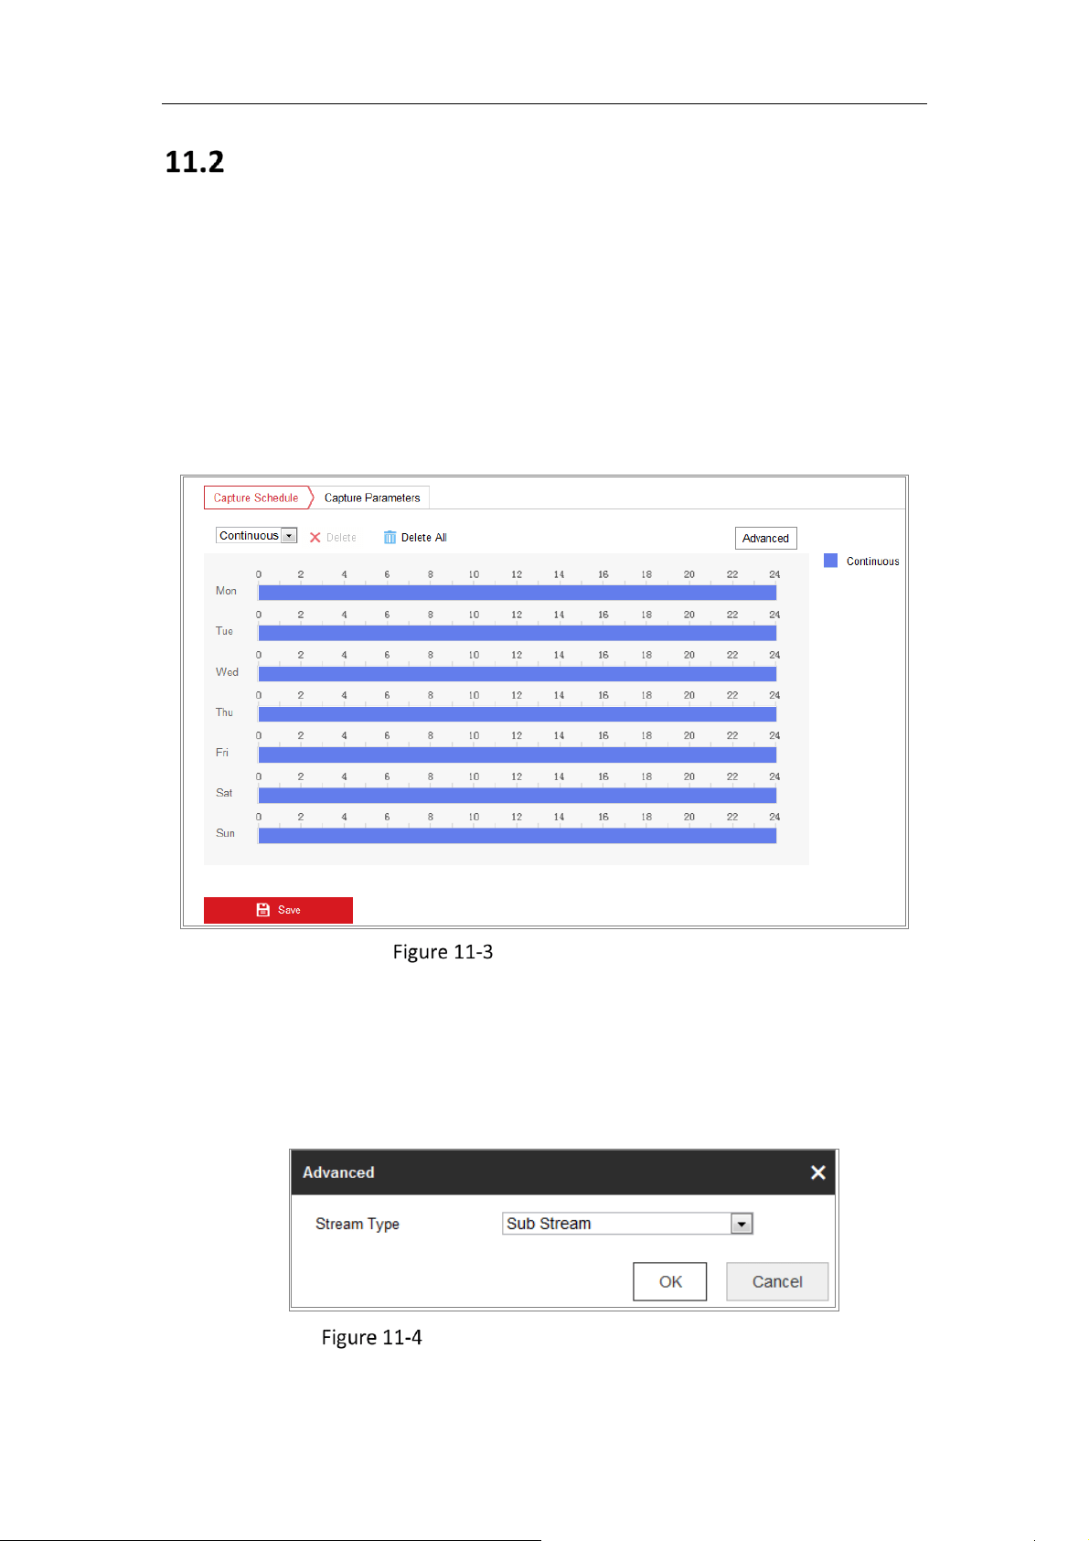
Task: Close the Advanced dialog with X
Action: (x=818, y=1172)
